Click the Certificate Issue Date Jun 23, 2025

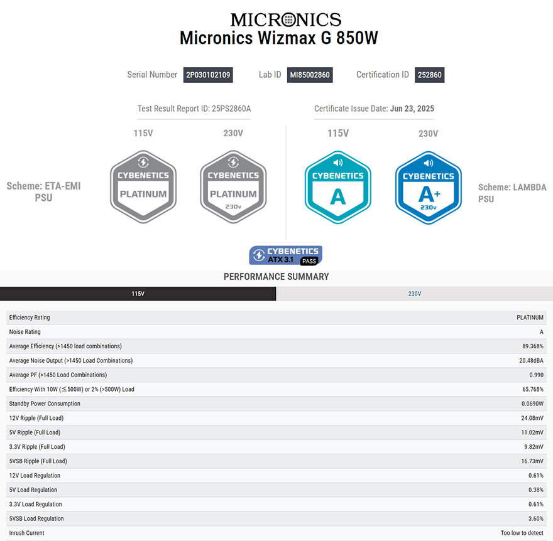[x=374, y=109]
